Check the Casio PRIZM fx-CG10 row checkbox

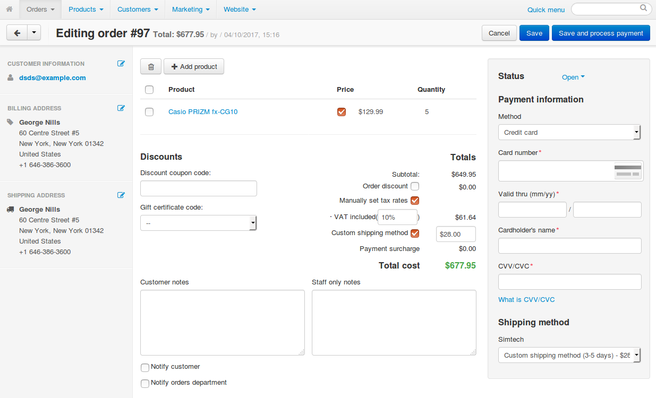[149, 112]
